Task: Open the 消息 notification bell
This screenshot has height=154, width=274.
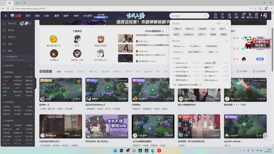Action: click(243, 15)
